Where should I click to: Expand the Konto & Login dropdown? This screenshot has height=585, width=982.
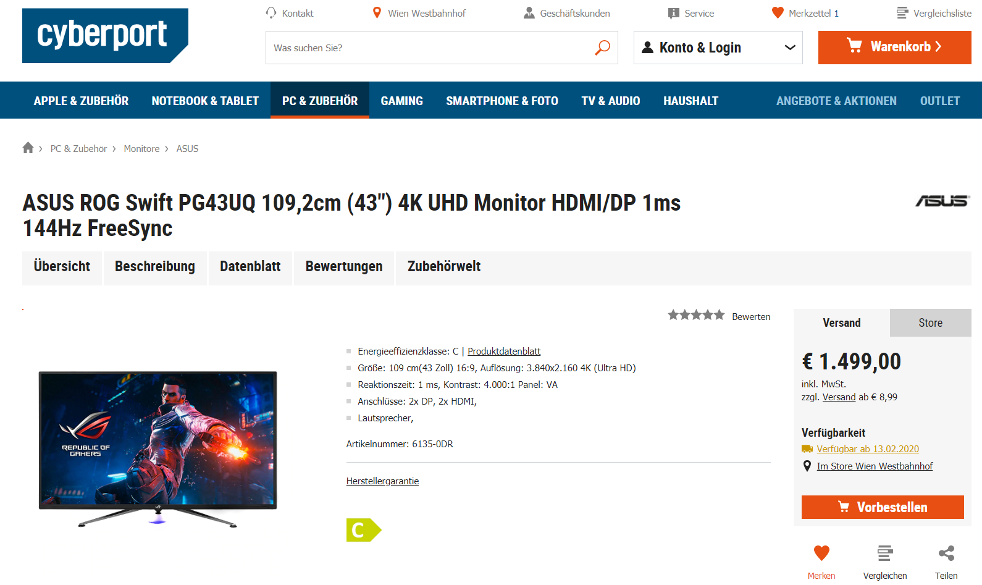click(x=718, y=48)
